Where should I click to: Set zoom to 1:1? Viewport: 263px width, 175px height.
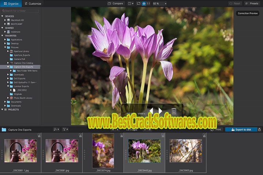tap(148, 4)
